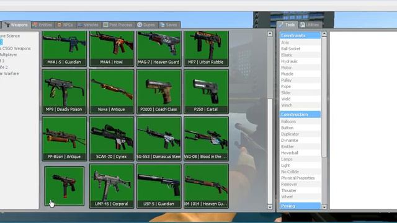Select the Duplicator tool

[x=300, y=134]
